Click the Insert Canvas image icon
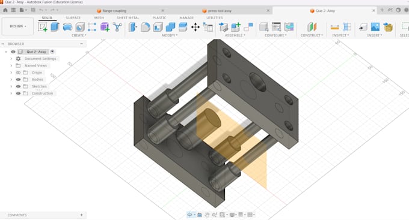 (375, 27)
